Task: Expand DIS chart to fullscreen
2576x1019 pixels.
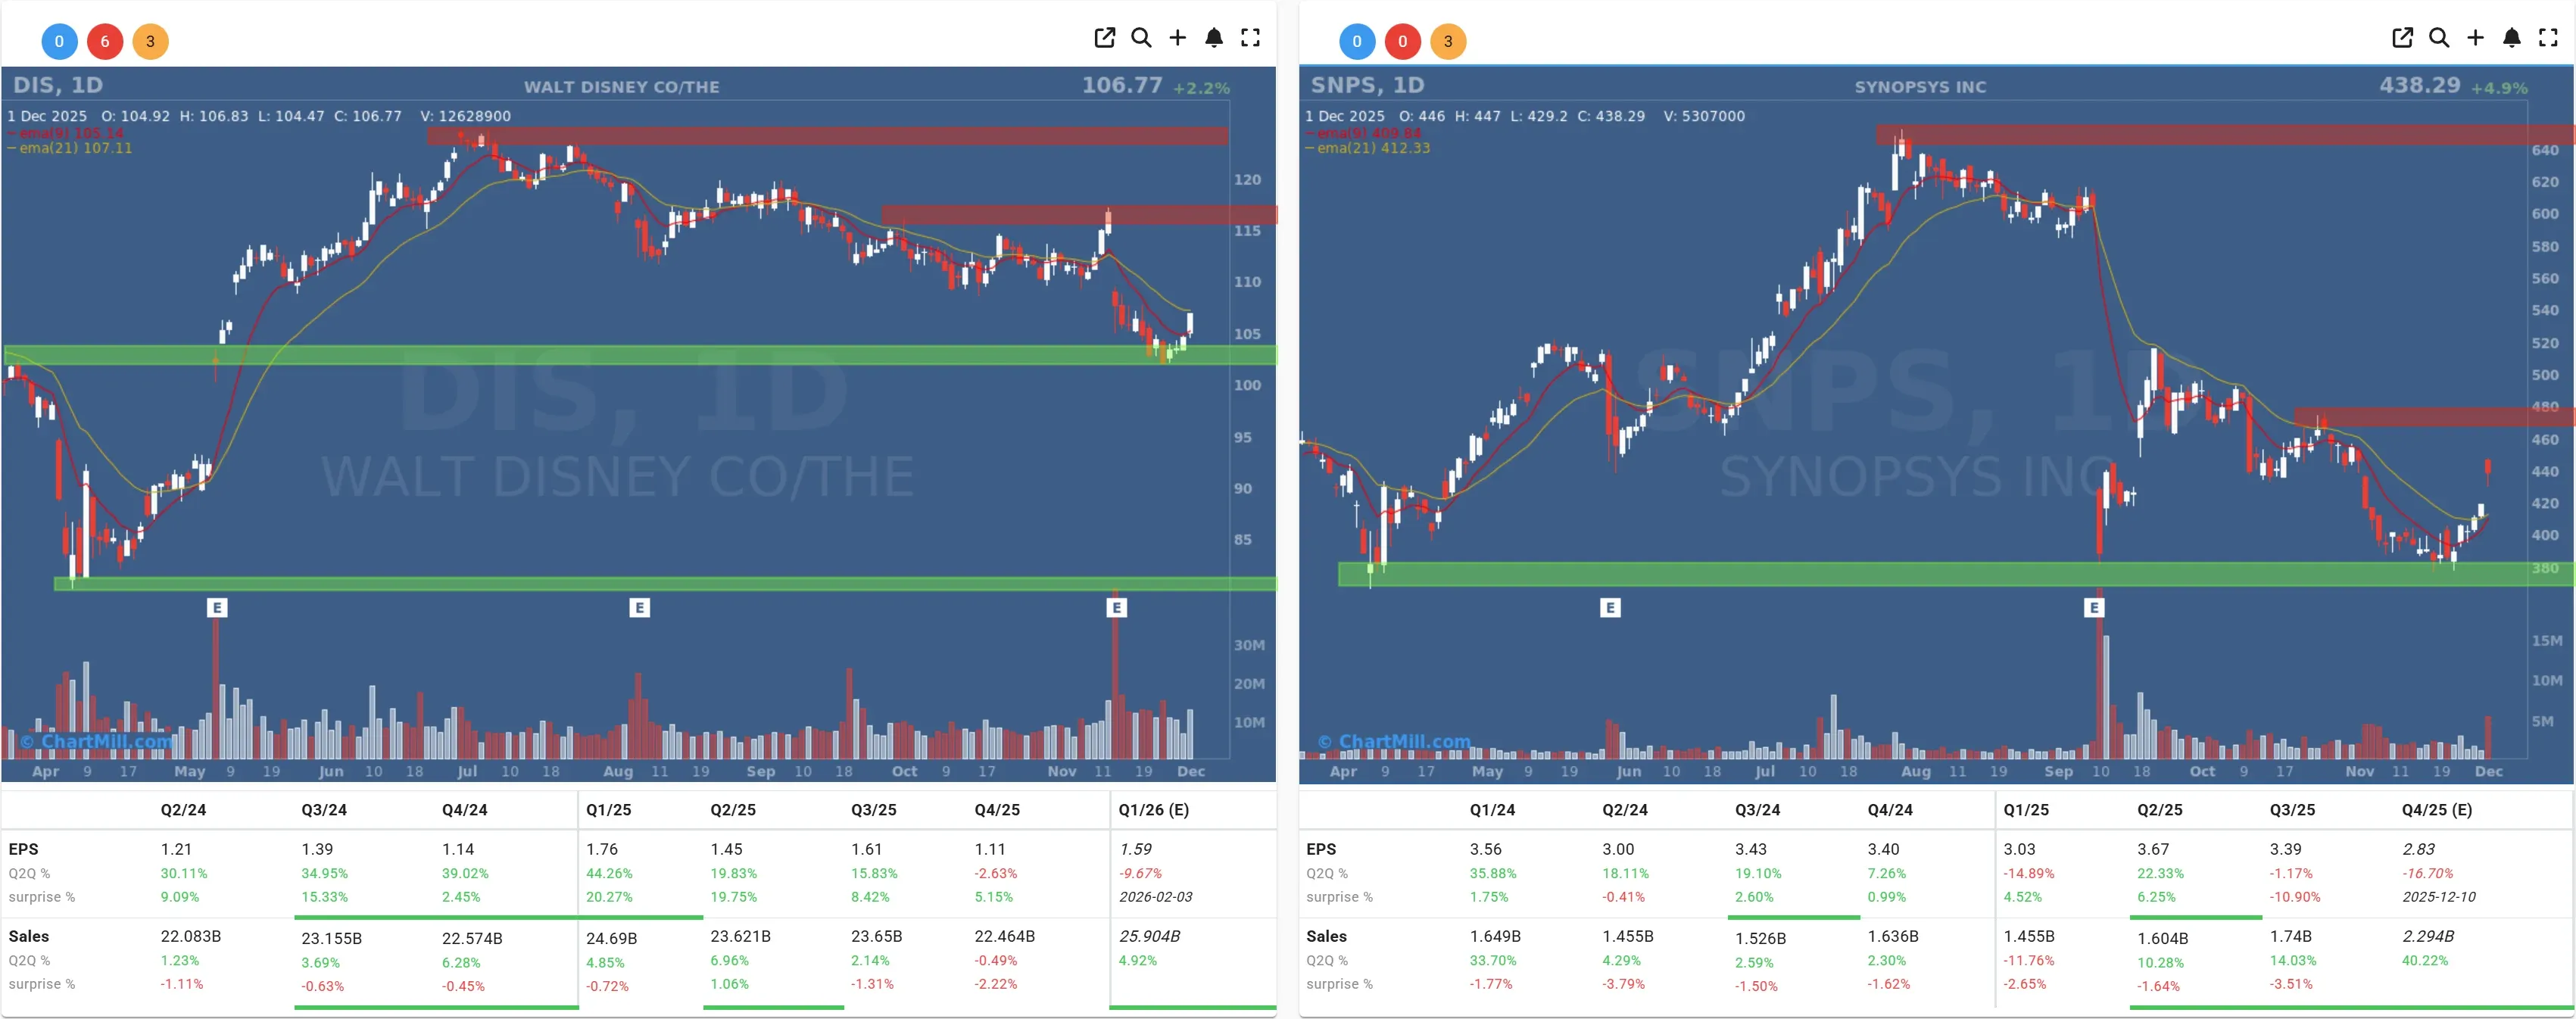Action: coord(1250,38)
